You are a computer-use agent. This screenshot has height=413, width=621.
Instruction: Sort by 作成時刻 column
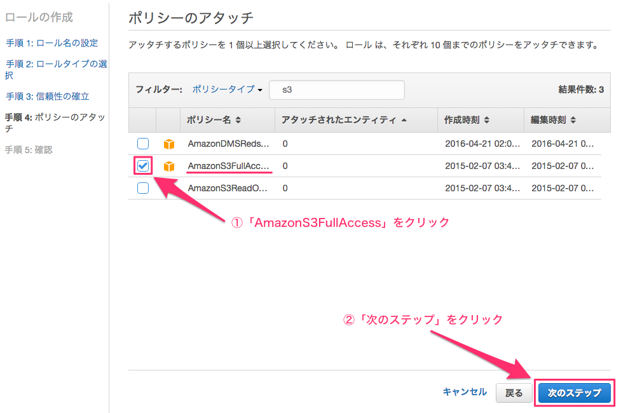pos(467,120)
